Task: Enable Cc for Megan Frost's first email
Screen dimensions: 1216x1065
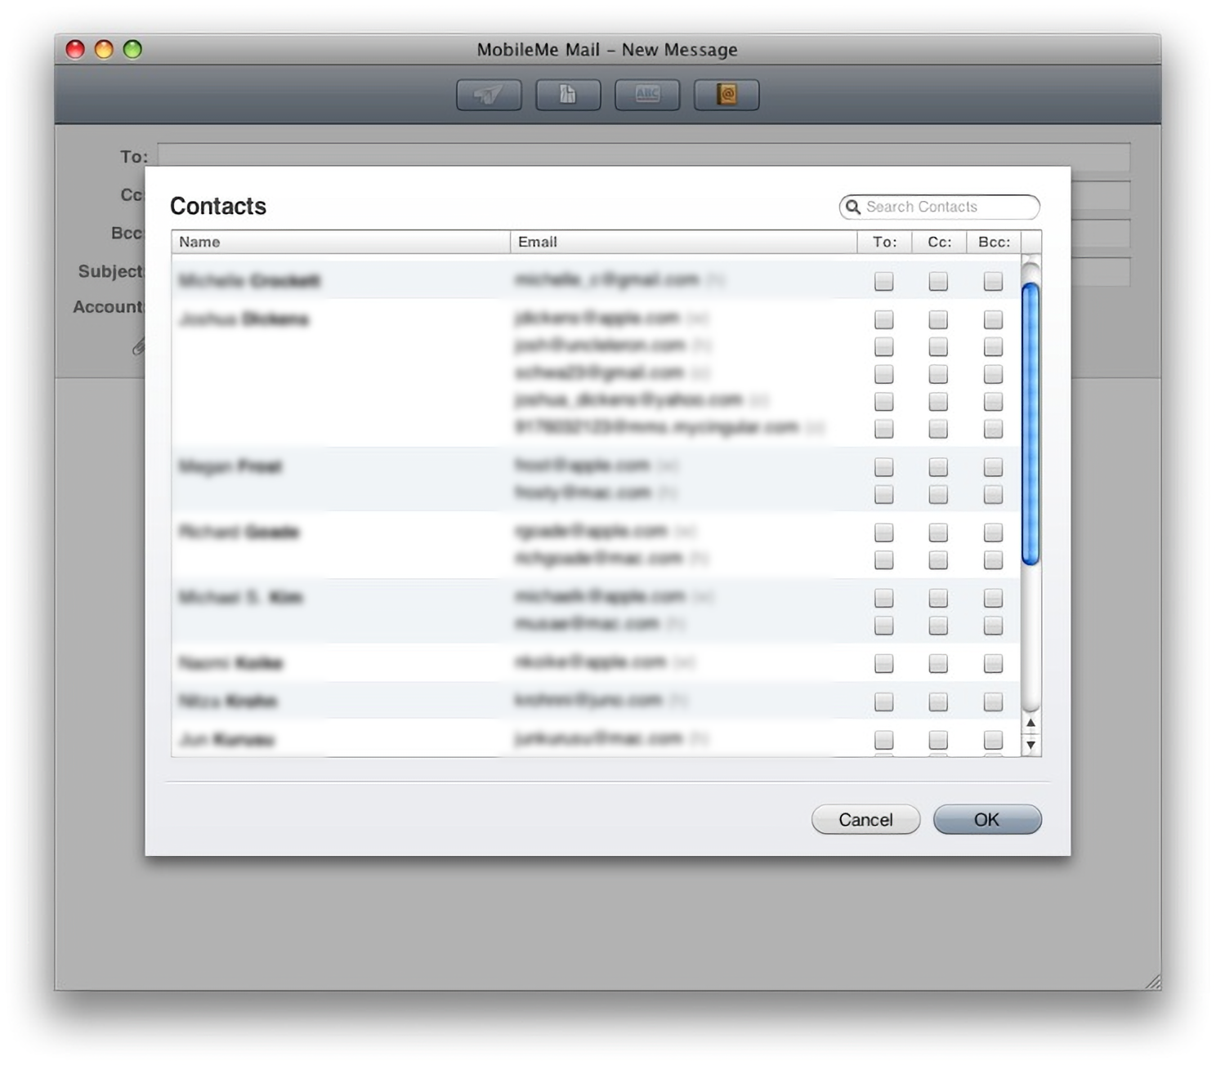Action: click(x=937, y=466)
